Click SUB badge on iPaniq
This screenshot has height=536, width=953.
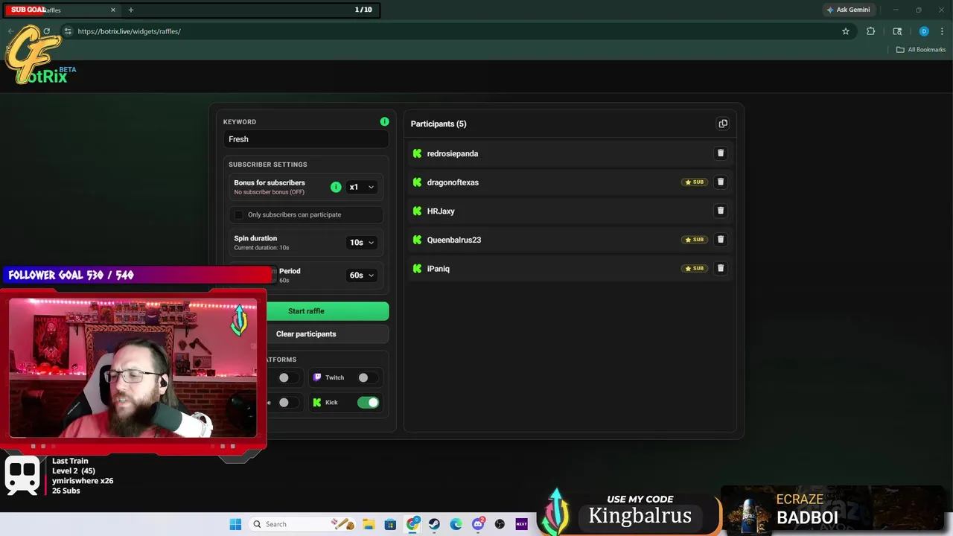tap(694, 268)
